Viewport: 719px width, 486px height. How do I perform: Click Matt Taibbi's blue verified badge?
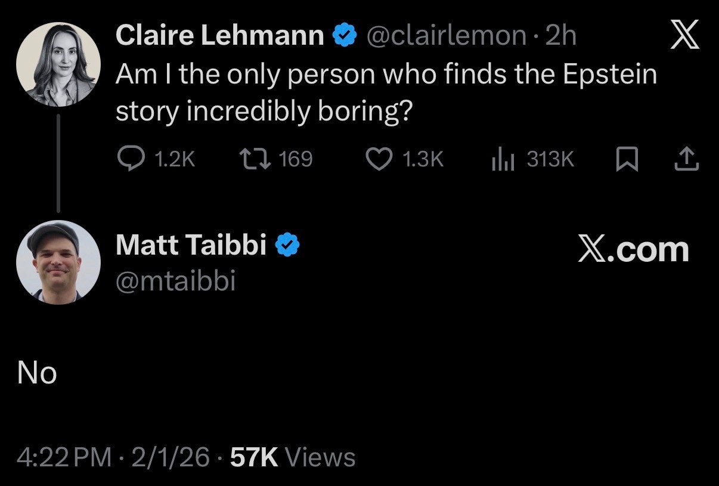click(x=287, y=245)
